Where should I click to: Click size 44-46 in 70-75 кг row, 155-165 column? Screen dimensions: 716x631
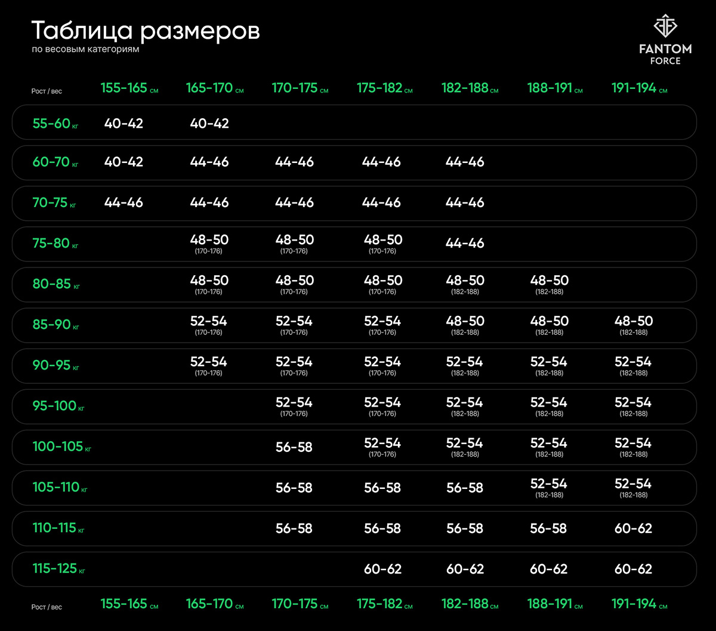click(x=124, y=202)
